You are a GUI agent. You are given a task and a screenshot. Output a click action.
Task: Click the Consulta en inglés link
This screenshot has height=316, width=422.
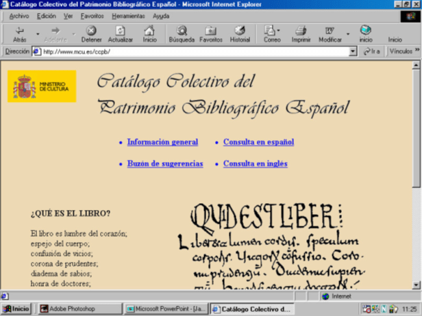(255, 164)
